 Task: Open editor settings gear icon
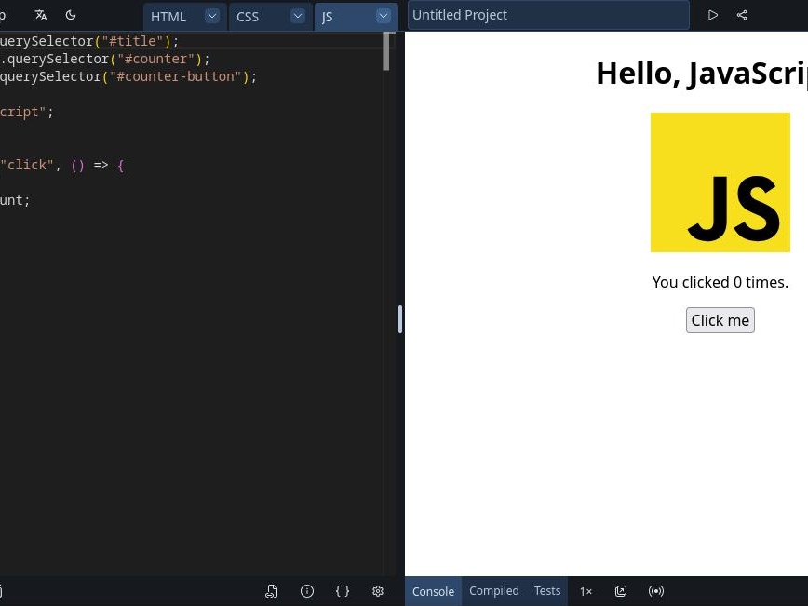(x=378, y=591)
